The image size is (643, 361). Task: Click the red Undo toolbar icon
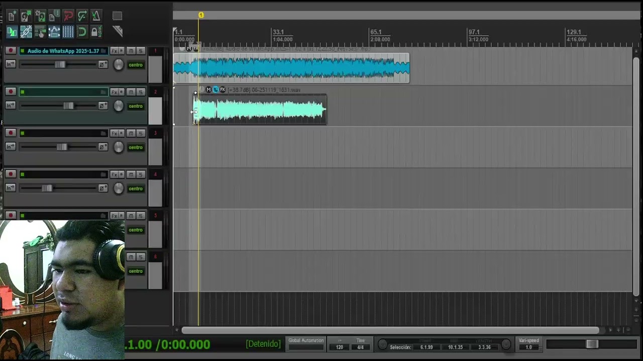[x=68, y=16]
